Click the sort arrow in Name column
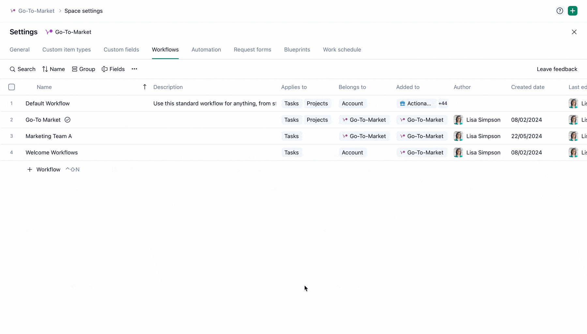Screen dimensions: 587x334 (x=145, y=87)
